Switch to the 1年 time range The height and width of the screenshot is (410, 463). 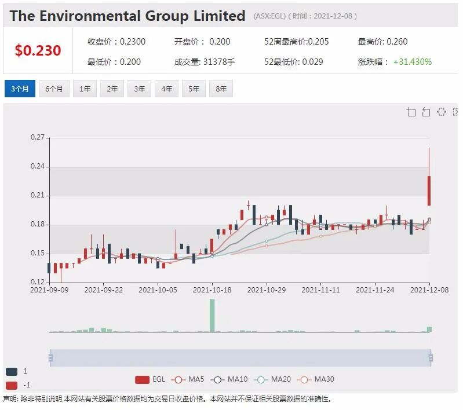[x=85, y=89]
